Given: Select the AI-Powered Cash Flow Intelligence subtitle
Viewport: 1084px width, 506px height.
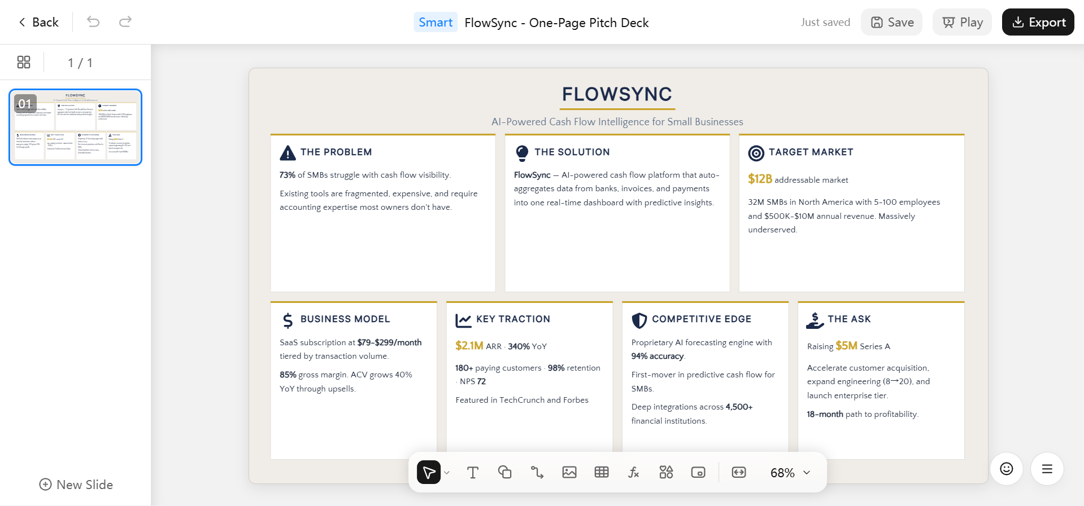Looking at the screenshot, I should [617, 122].
